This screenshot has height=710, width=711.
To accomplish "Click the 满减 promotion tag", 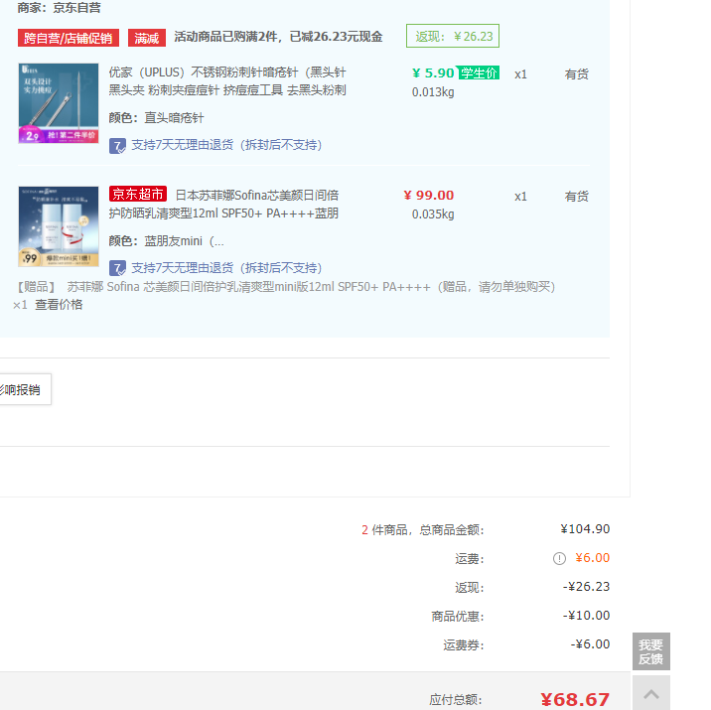I will pyautogui.click(x=147, y=38).
